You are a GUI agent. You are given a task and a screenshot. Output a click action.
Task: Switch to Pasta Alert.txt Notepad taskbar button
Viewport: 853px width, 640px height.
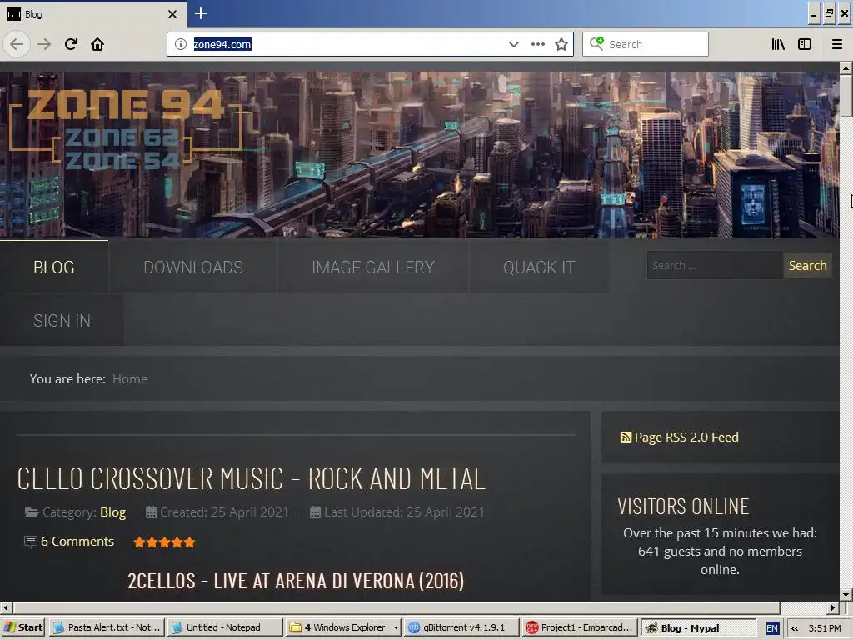tap(107, 627)
